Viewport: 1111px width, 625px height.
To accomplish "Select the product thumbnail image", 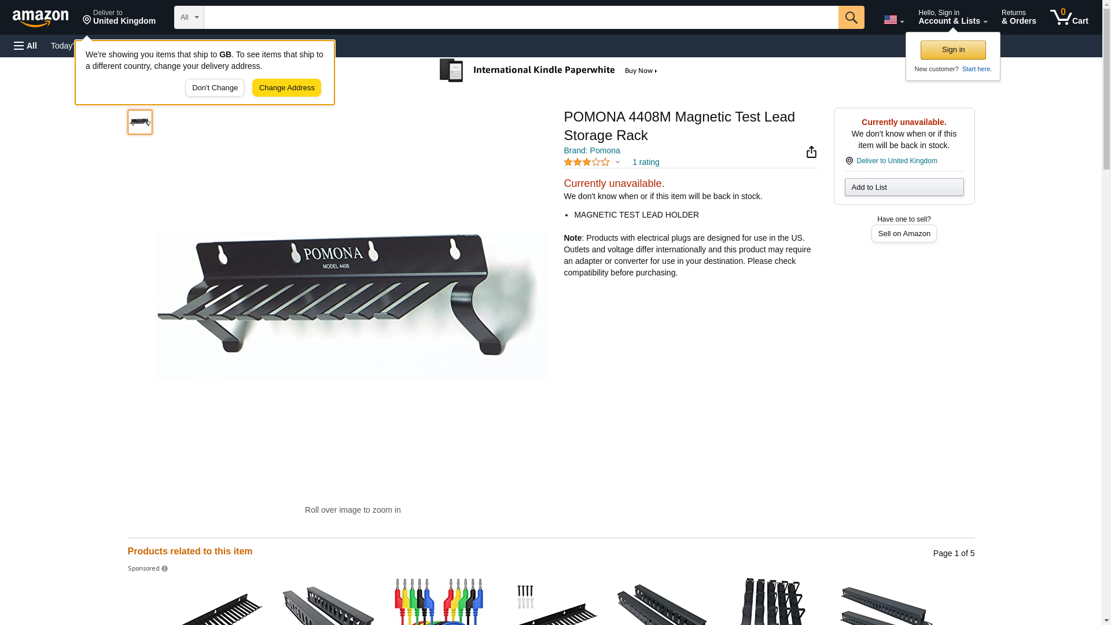I will [x=140, y=122].
